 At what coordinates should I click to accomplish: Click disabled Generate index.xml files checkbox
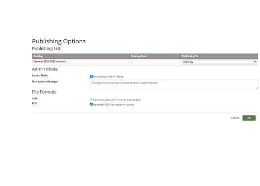91,99
